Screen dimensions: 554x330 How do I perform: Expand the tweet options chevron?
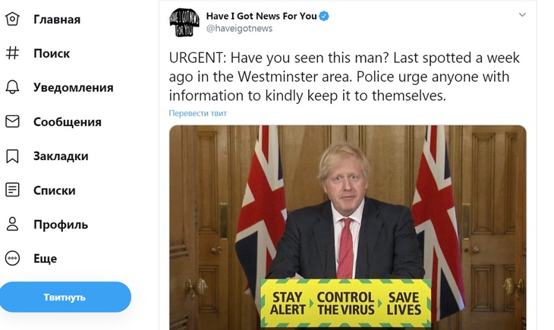(x=522, y=15)
